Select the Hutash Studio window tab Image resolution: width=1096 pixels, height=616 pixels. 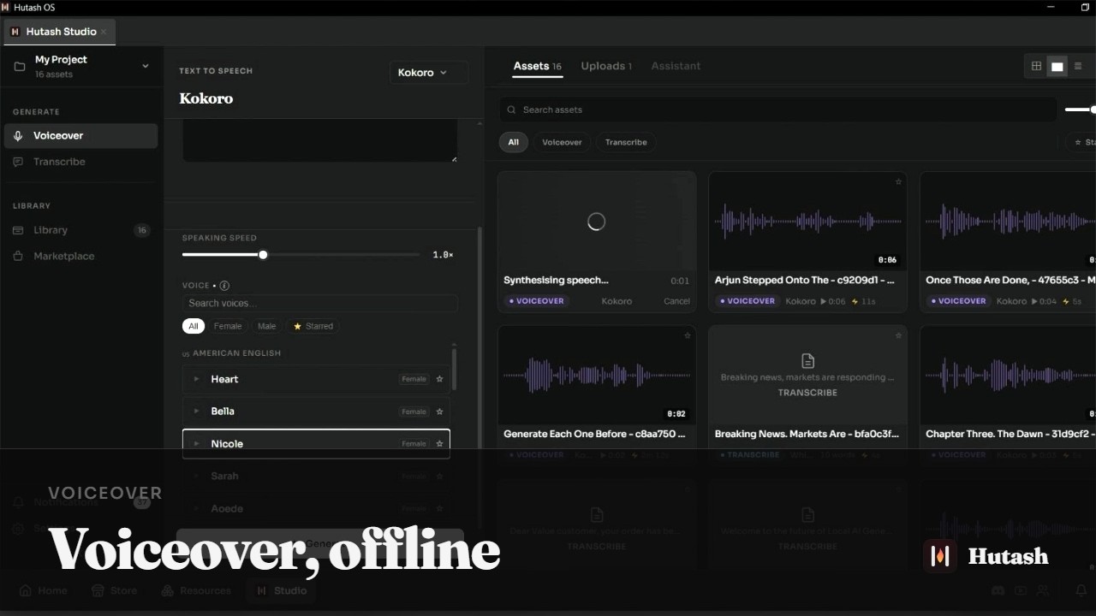60,32
